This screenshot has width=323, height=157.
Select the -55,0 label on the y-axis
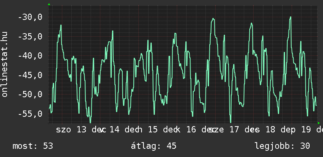tap(31, 114)
